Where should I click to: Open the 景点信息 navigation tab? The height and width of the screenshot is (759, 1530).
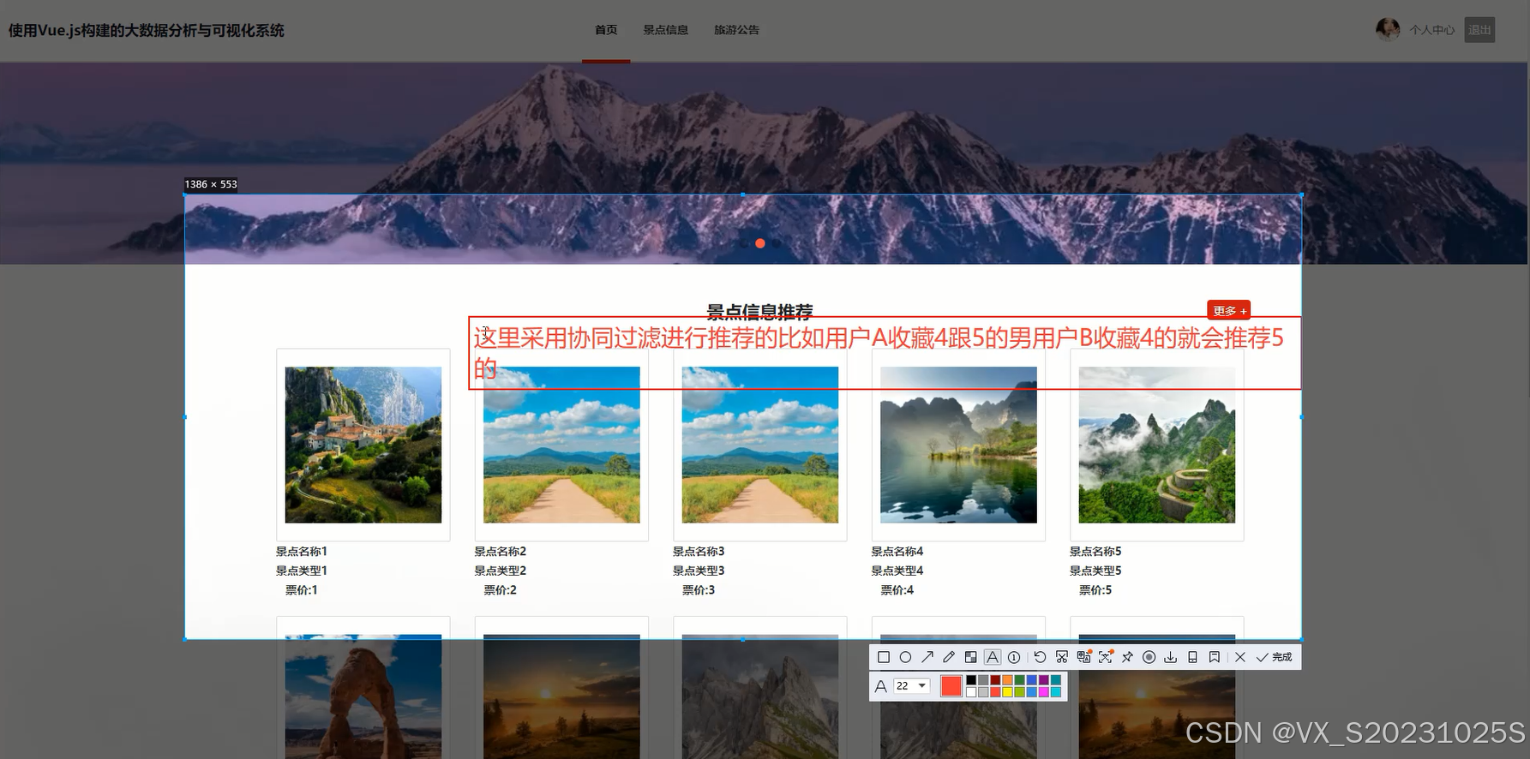click(666, 30)
